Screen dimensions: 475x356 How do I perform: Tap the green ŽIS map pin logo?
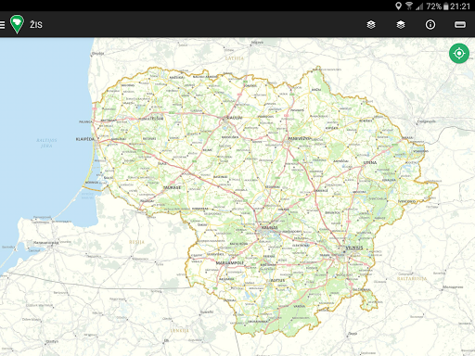click(17, 24)
